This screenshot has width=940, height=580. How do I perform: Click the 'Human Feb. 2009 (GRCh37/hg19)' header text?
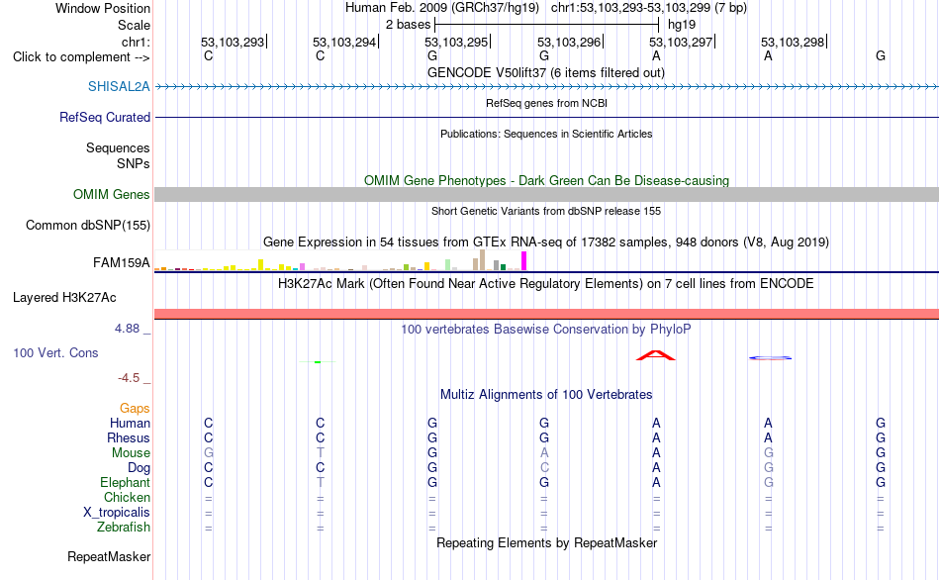(442, 8)
